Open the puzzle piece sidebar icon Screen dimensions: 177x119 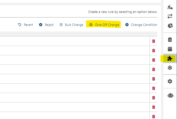[170, 59]
